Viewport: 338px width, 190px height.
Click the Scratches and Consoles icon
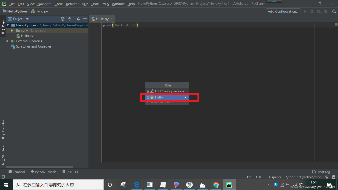pos(13,46)
